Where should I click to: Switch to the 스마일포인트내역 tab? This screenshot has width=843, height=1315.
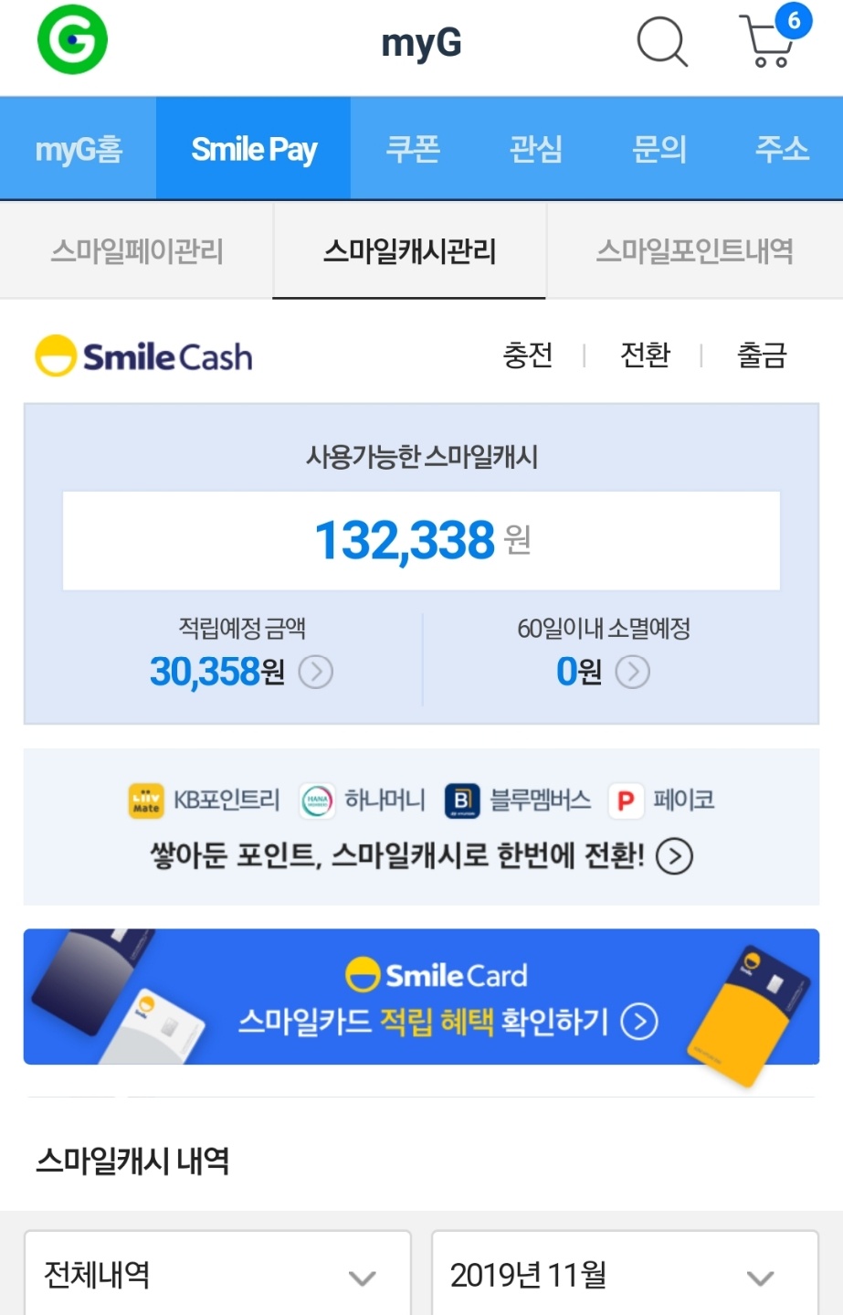(695, 250)
